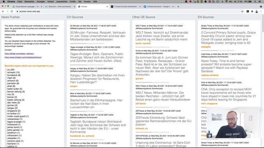Check the bundesrat (8) checkbox
Viewport: 264px width, 148px height.
pos(6,75)
